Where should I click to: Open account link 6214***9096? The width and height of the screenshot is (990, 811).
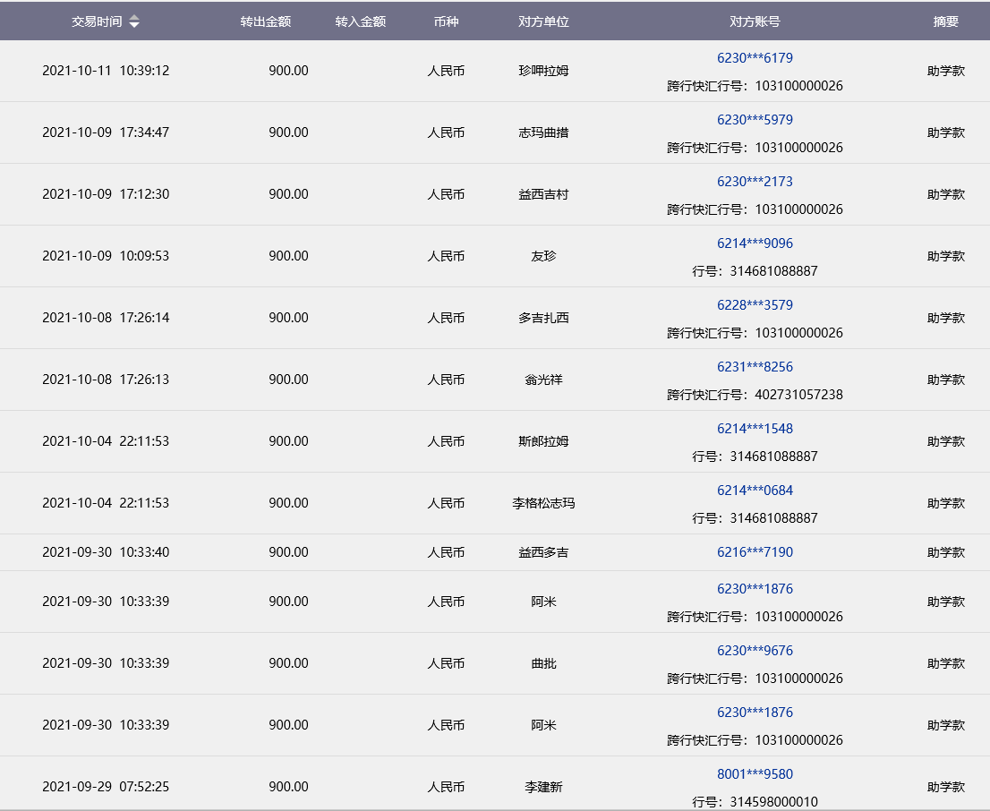tap(755, 243)
